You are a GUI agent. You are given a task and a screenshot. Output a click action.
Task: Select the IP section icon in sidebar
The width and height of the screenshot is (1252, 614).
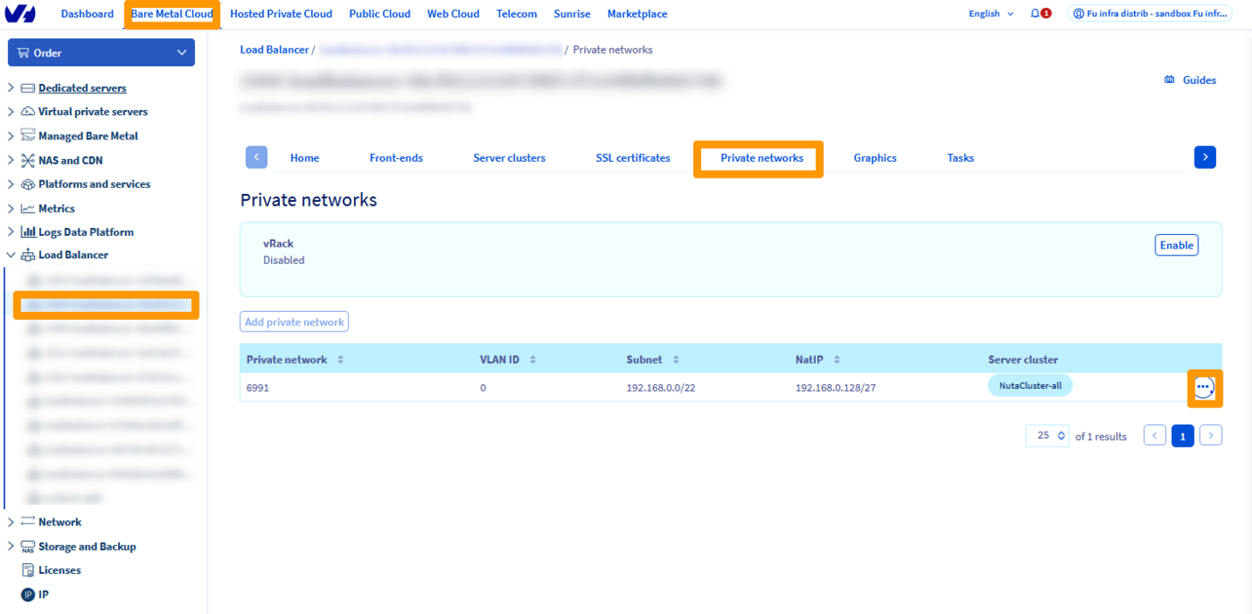click(x=30, y=593)
